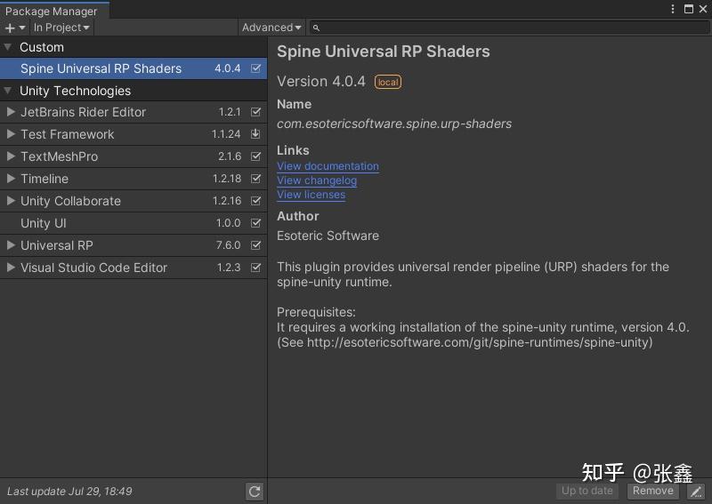Viewport: 712px width, 504px height.
Task: Click the installed checkmark for TextMeshPro
Action: click(256, 156)
